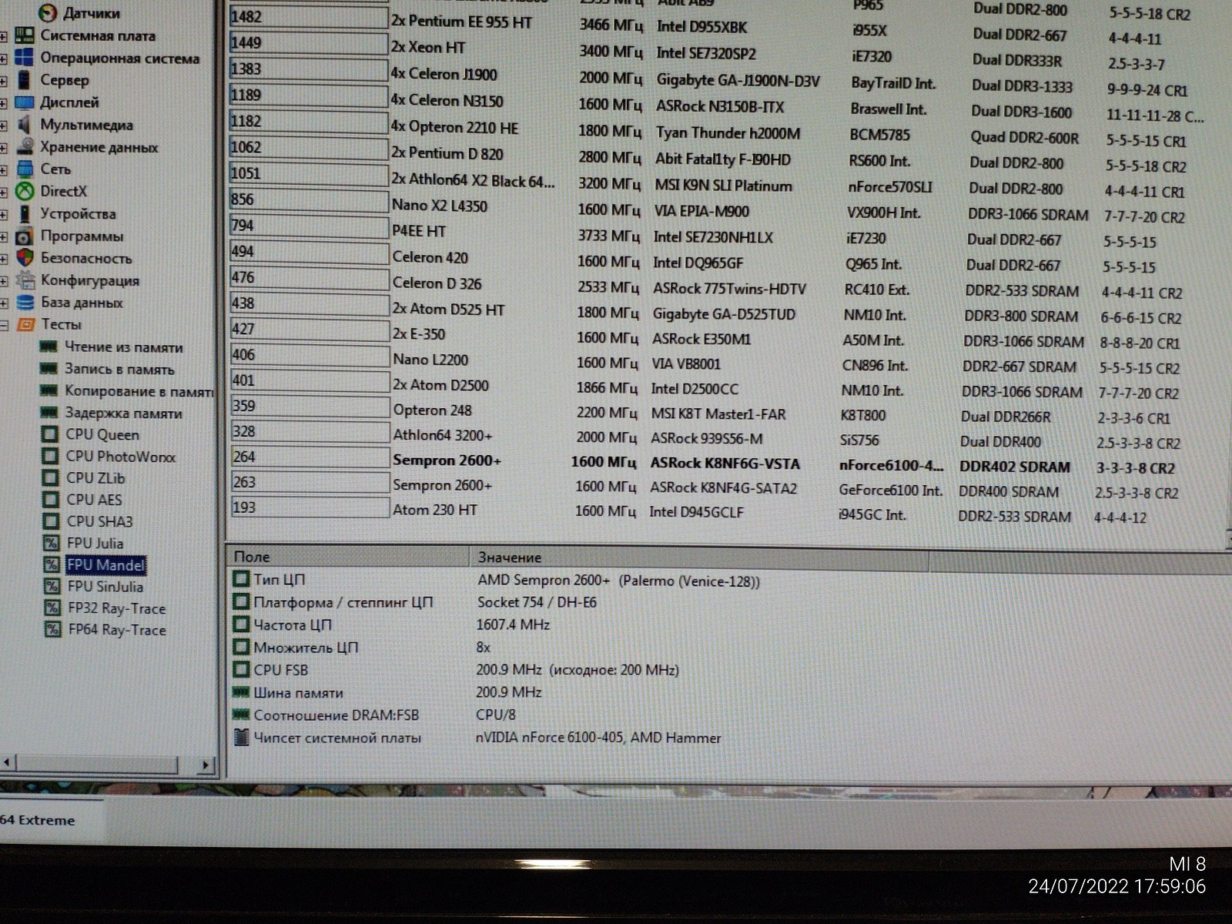Click the FPU Julia test icon
Screen dimensions: 1232x924
coord(52,543)
